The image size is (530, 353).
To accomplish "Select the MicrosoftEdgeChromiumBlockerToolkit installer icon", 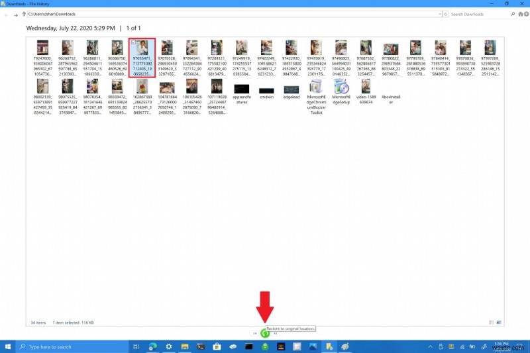I will tap(317, 87).
